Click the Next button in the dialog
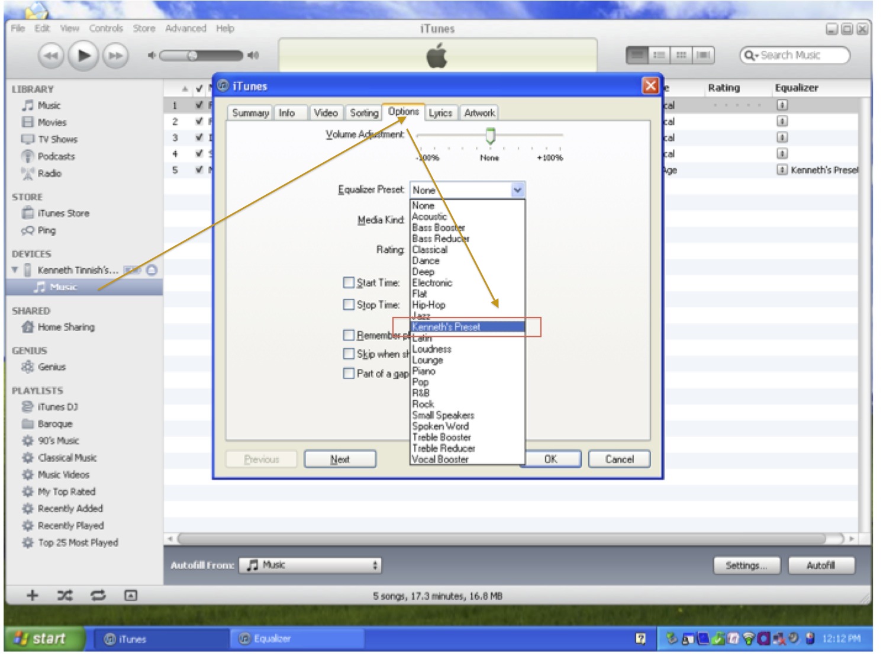 [x=340, y=459]
